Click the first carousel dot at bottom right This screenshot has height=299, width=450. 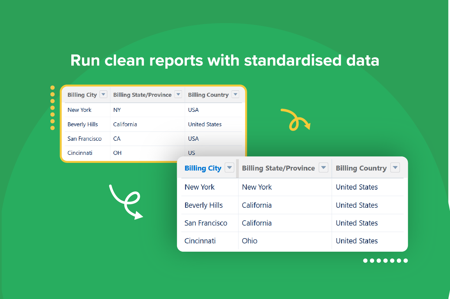pos(365,261)
